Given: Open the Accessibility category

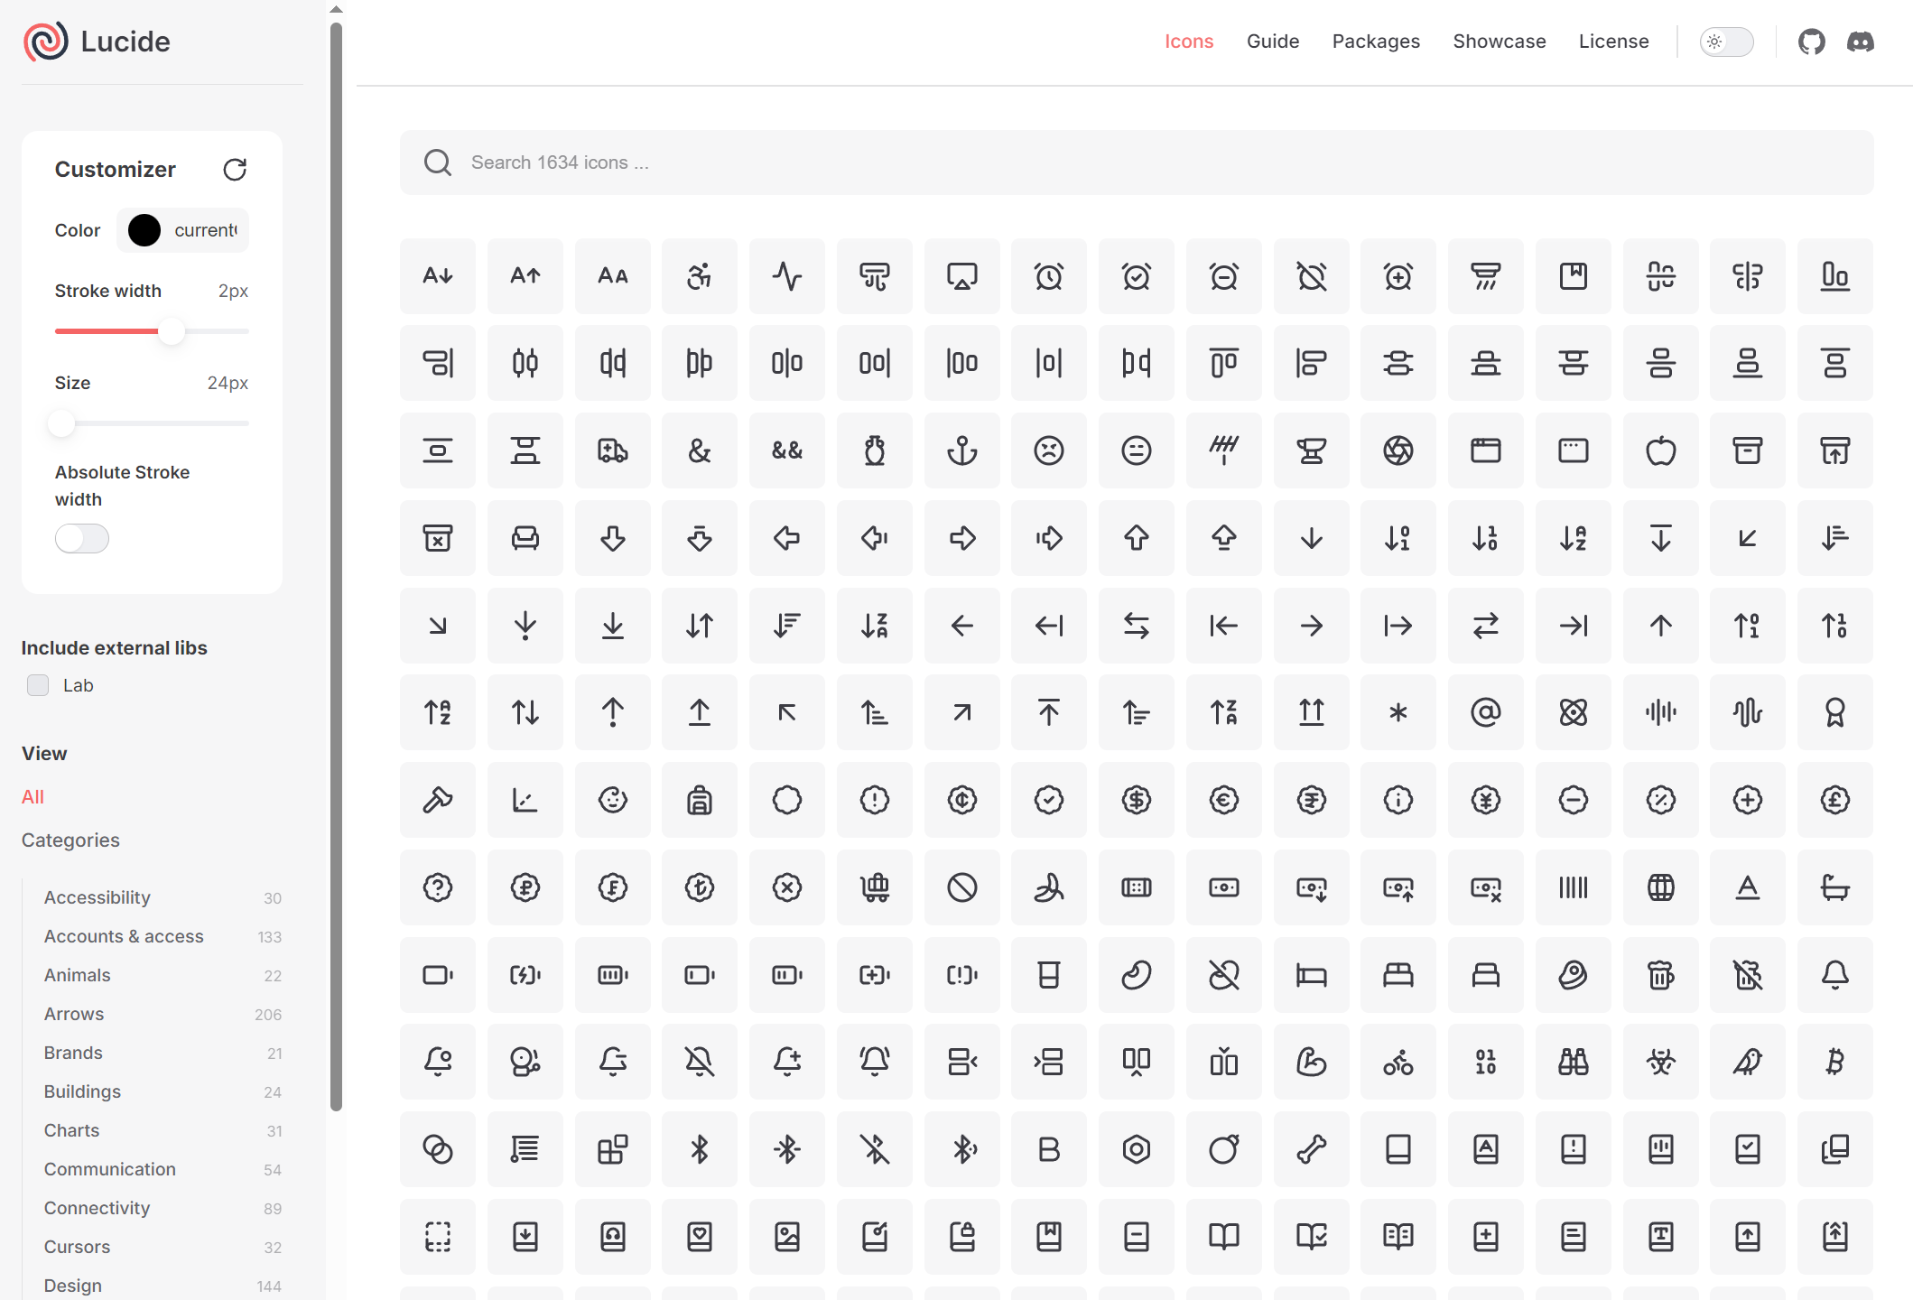Looking at the screenshot, I should pyautogui.click(x=98, y=897).
